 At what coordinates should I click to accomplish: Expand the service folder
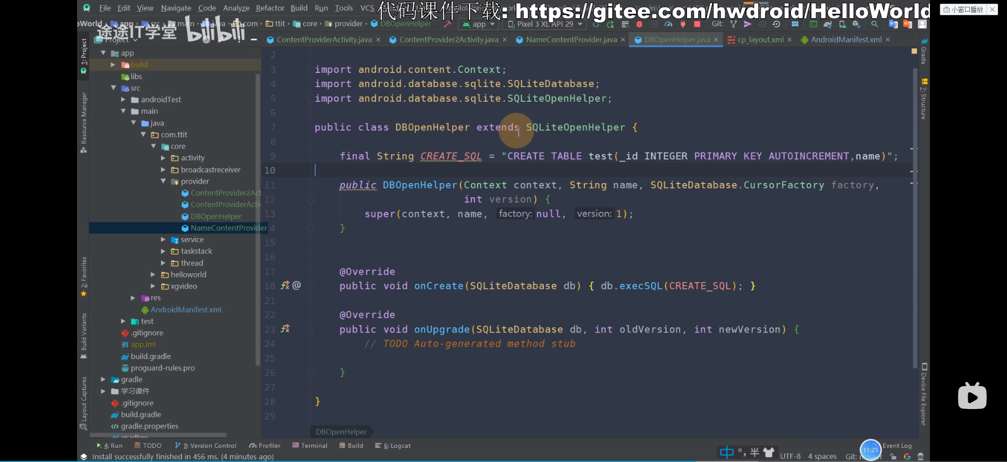tap(163, 239)
